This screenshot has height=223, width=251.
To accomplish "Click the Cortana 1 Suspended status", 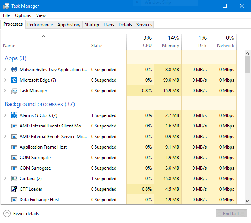I will click(104, 178).
